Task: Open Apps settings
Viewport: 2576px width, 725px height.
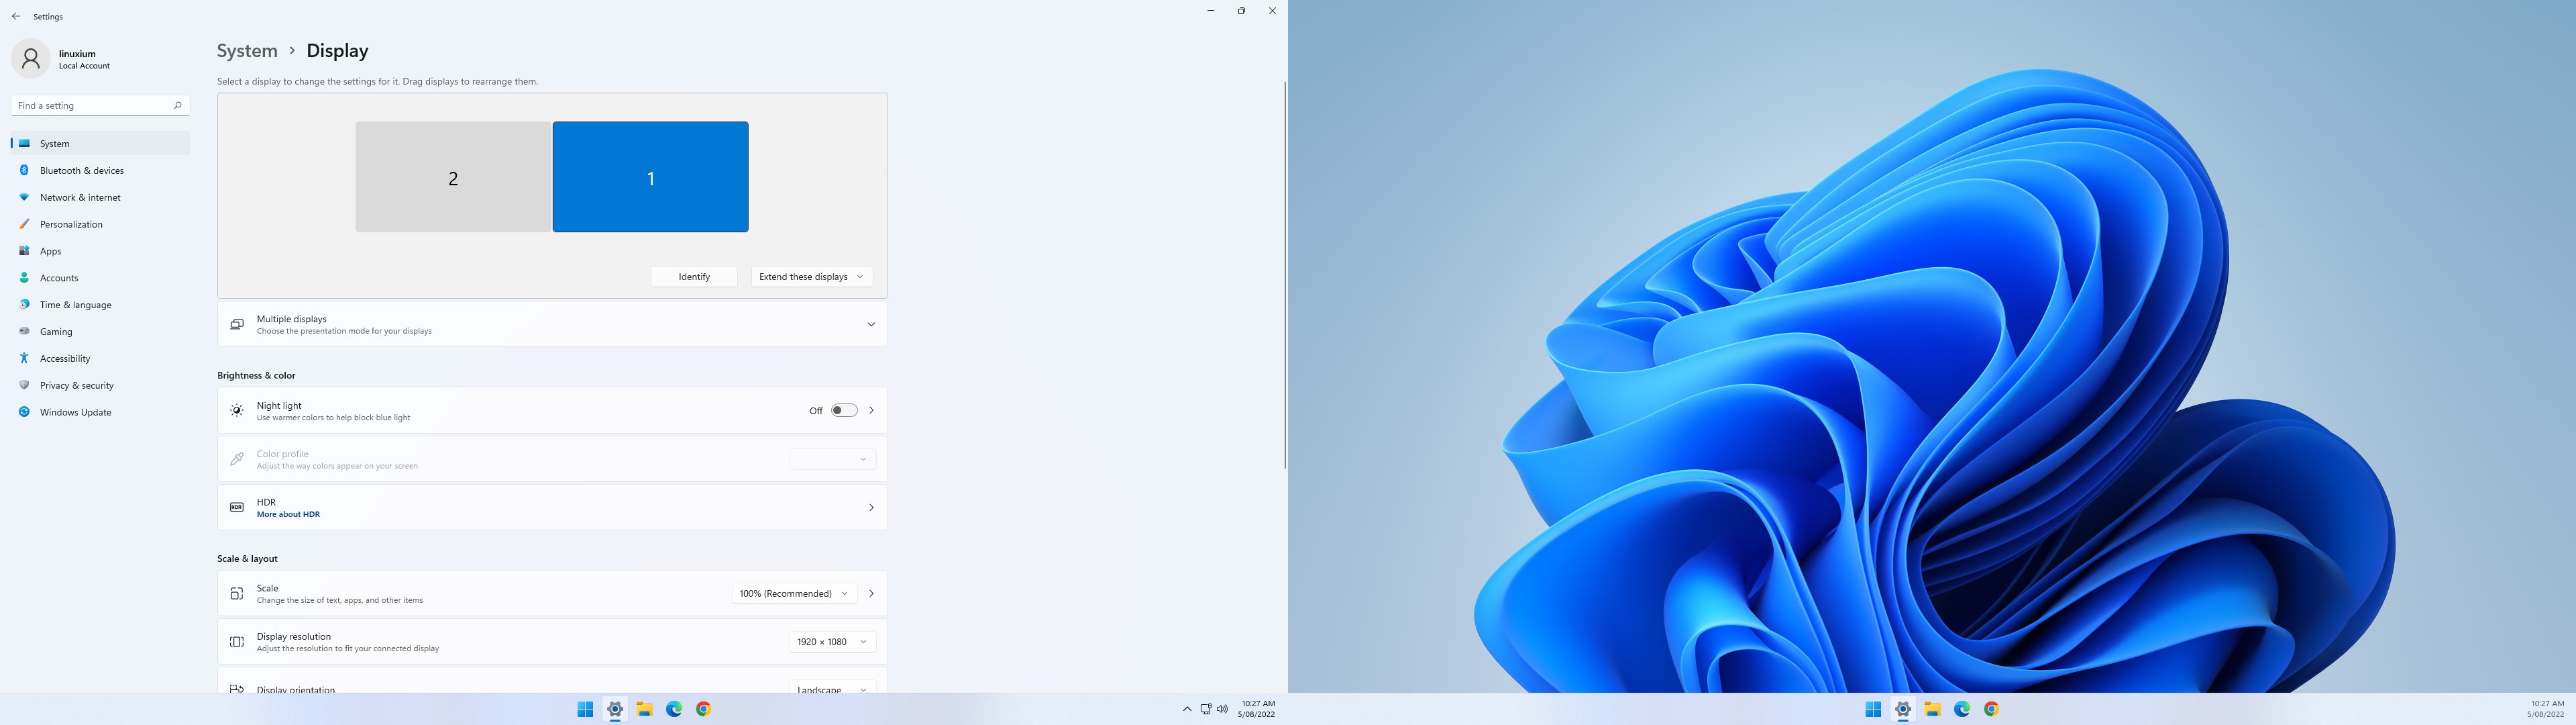Action: click(100, 251)
